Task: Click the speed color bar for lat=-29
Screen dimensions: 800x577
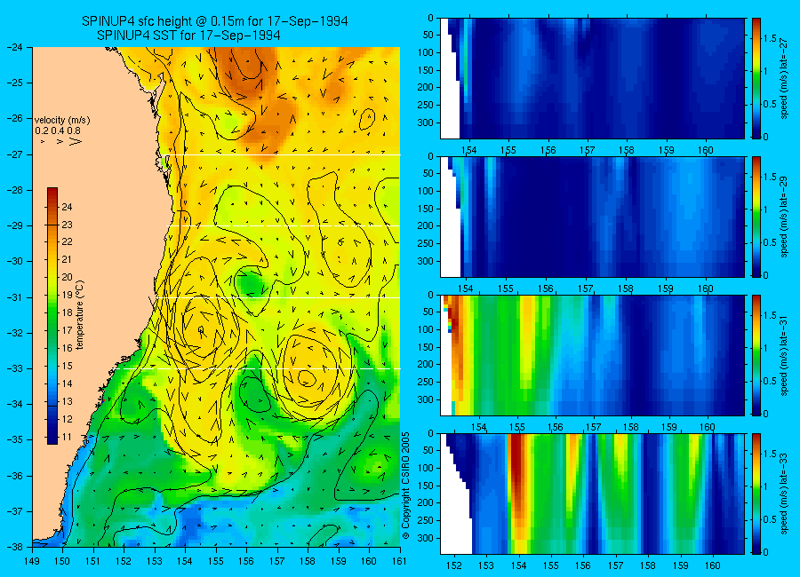Action: (x=756, y=217)
